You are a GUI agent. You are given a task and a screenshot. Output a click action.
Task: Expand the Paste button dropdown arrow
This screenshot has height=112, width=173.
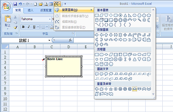click(7, 29)
